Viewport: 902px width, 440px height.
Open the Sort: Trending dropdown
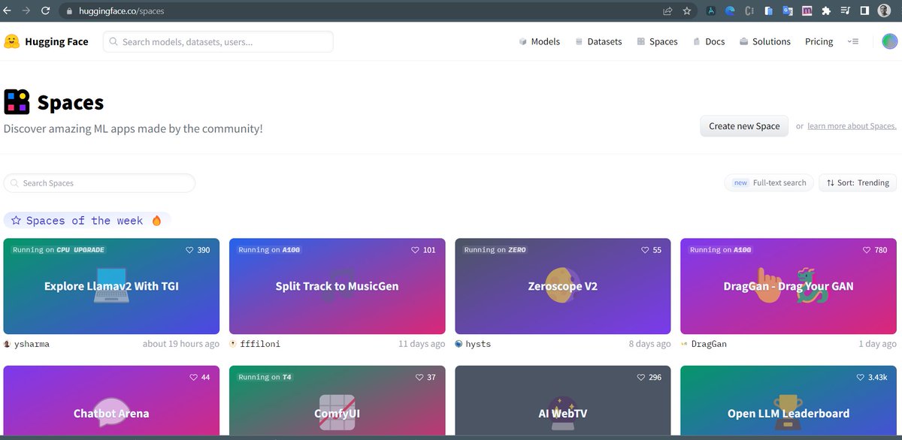[858, 182]
